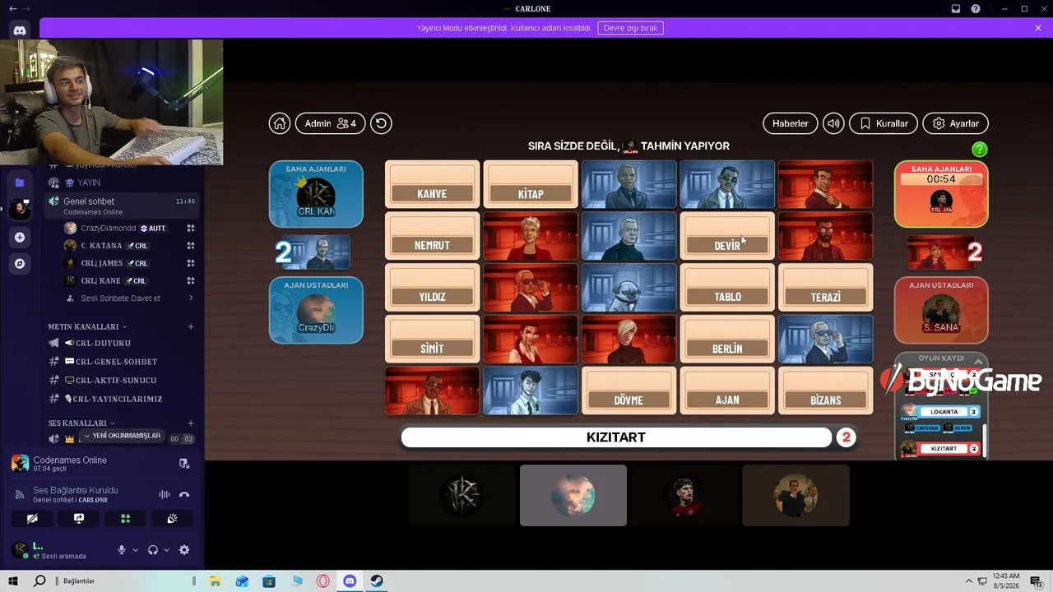Open the soundboard icon in voice panel
The width and height of the screenshot is (1053, 592).
tap(172, 519)
